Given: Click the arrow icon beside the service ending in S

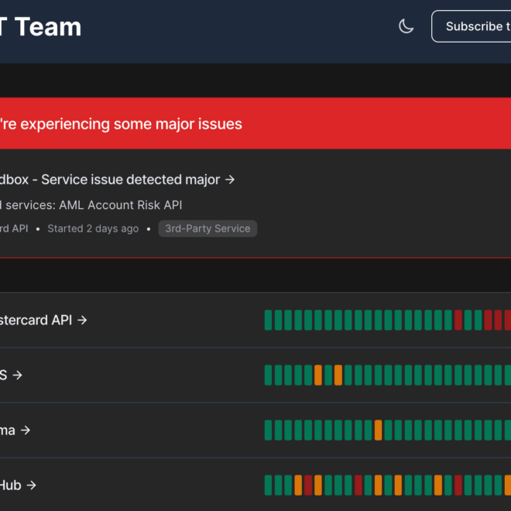Looking at the screenshot, I should pos(17,375).
